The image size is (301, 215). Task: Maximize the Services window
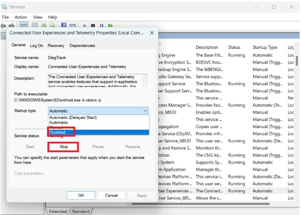tap(274, 7)
